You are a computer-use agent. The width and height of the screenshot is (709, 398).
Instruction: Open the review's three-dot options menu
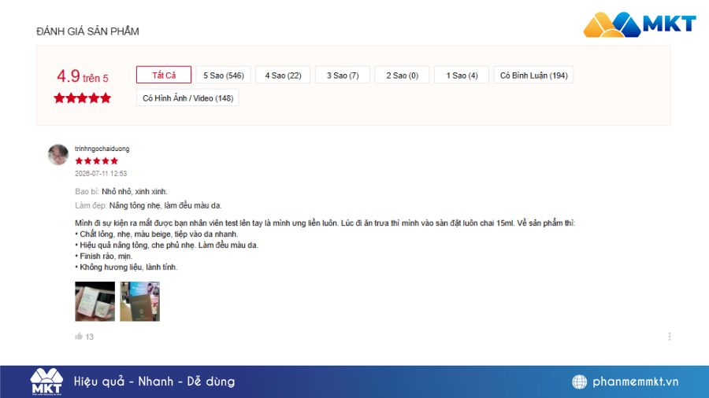[669, 336]
